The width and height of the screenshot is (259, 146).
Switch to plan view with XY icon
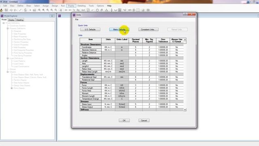pyautogui.click(x=70, y=10)
